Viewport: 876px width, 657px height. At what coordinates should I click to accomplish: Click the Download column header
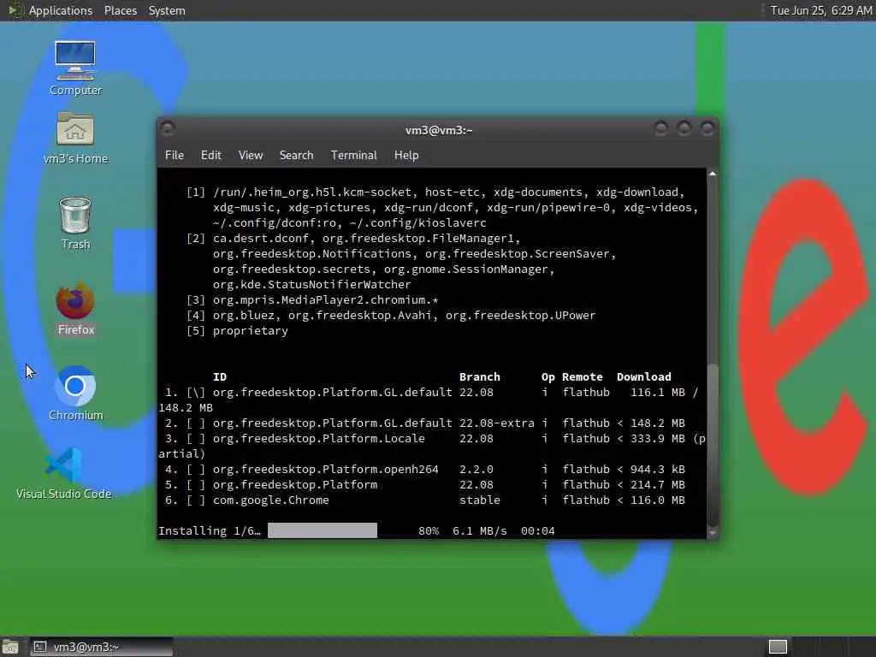pyautogui.click(x=643, y=377)
